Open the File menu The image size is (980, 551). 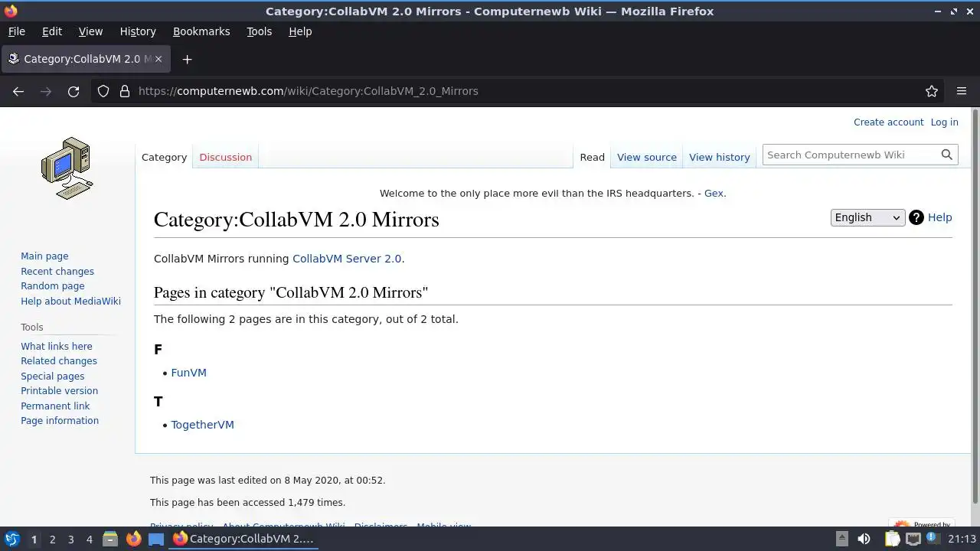click(x=16, y=31)
